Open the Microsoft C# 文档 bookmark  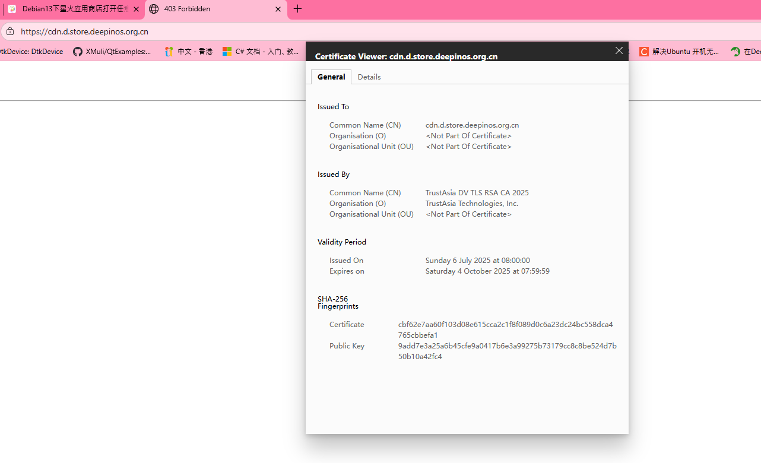pyautogui.click(x=261, y=52)
